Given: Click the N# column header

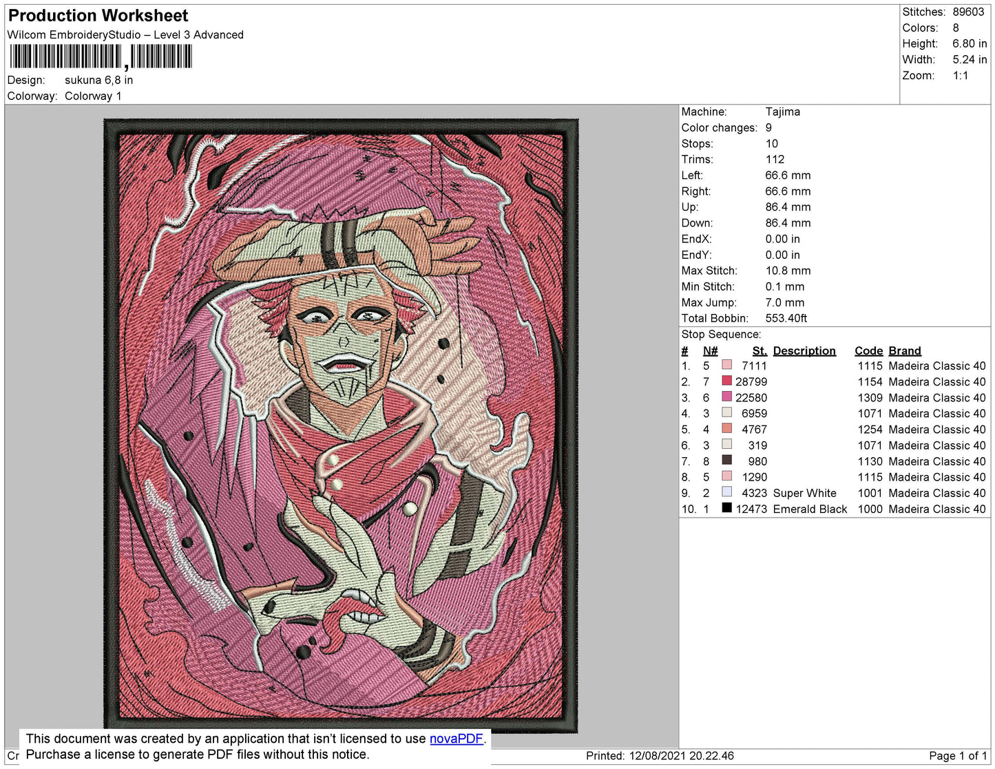Looking at the screenshot, I should pyautogui.click(x=710, y=350).
